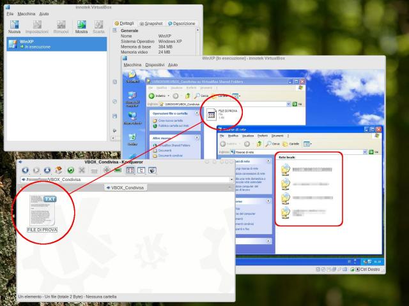Click Vai button in Risorse di rete
Image resolution: width=409 pixels, height=306 pixels.
coord(373,152)
